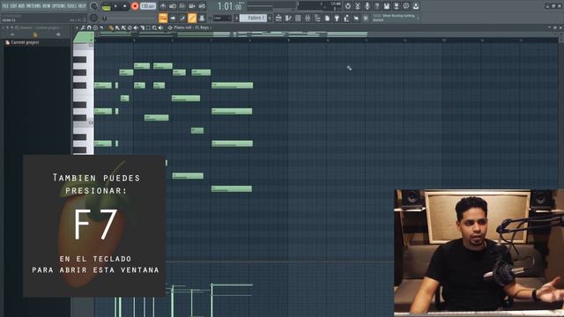Click the question mark help icon
Viewport: 564px width, 317px height.
(x=377, y=6)
